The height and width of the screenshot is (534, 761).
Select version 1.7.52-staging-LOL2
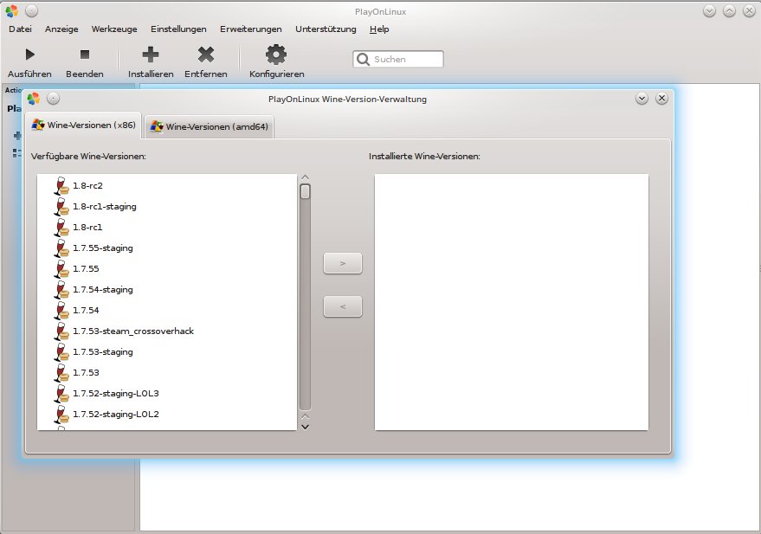click(116, 415)
